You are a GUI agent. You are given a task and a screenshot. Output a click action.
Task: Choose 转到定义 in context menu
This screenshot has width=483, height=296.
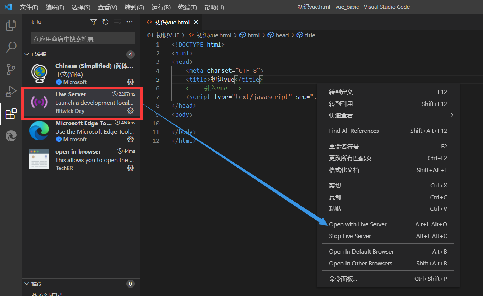click(388, 92)
